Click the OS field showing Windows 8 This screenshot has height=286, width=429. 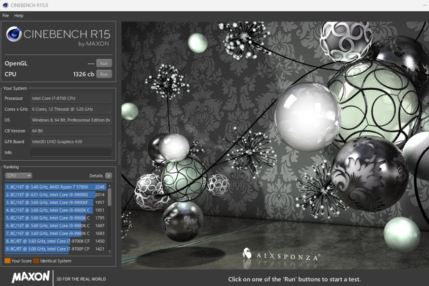71,120
